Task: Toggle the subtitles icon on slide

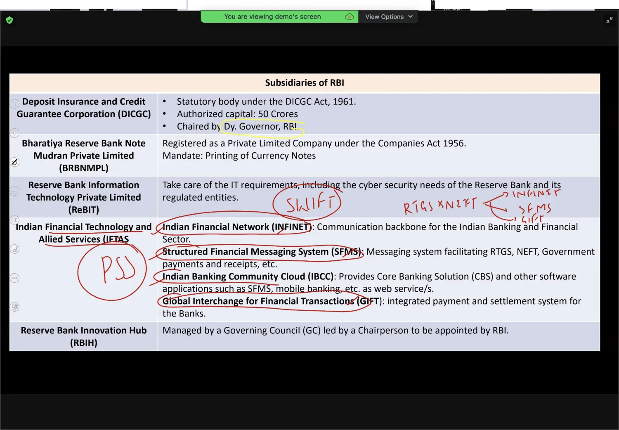Action: pos(14,191)
